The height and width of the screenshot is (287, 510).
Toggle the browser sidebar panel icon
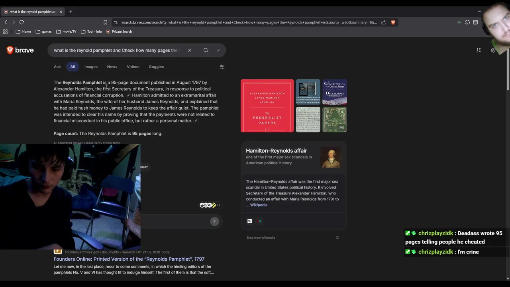click(x=475, y=22)
